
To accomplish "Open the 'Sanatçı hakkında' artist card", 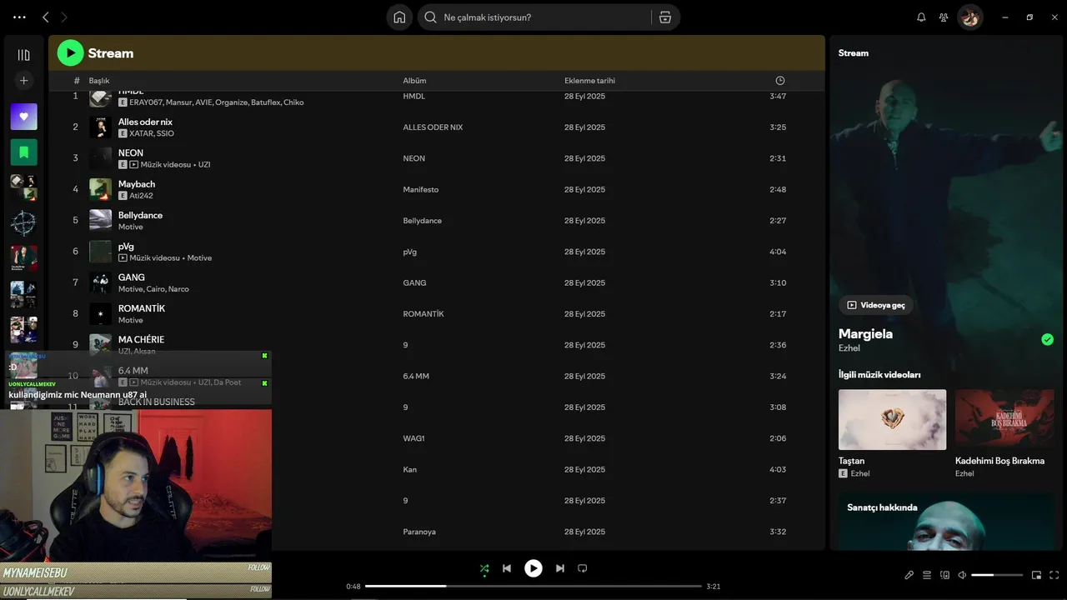I will click(946, 521).
